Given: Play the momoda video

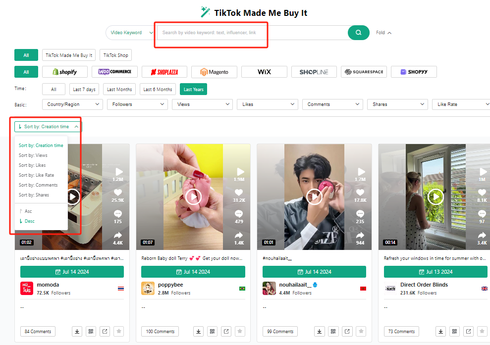Looking at the screenshot, I should tap(73, 197).
